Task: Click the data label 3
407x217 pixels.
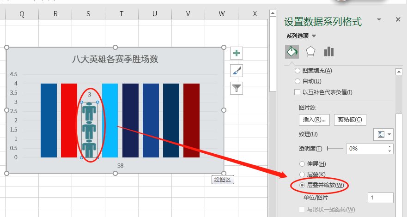Action: coord(90,95)
